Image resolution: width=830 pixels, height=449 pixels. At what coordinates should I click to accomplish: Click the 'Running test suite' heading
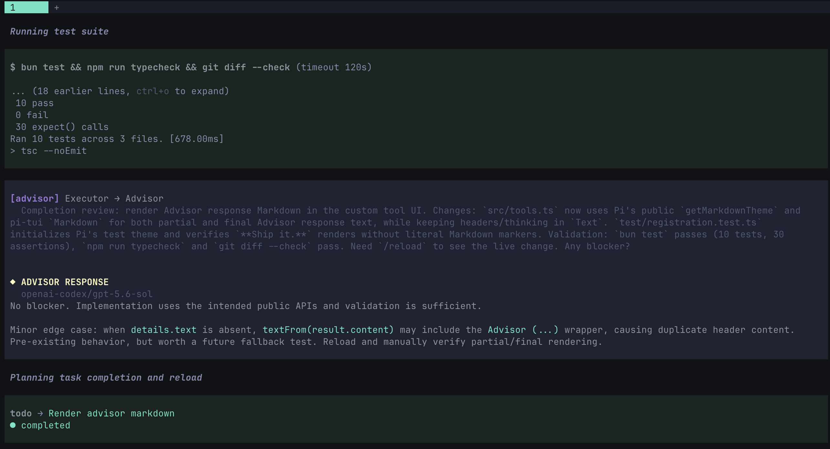[59, 31]
